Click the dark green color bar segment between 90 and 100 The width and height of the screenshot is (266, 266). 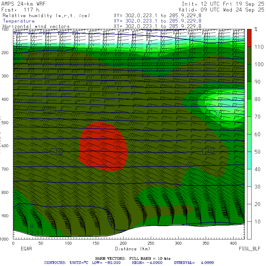[x=249, y=73]
